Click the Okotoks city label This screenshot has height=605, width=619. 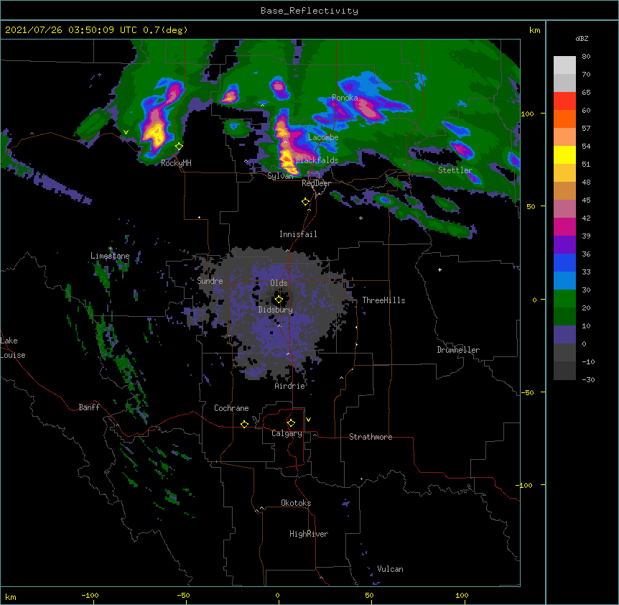coord(296,503)
